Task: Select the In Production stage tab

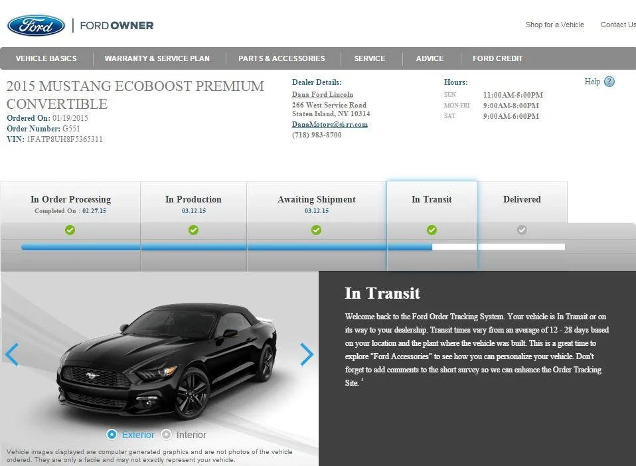Action: [x=193, y=202]
